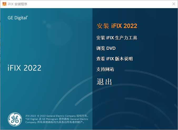Viewport: 178px width, 130px height.
Task: Click the round GE monogram logo
Action: 15,119
